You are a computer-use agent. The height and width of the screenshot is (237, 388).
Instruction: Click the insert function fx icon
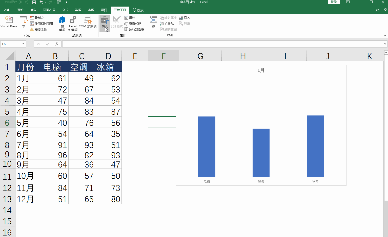click(57, 44)
